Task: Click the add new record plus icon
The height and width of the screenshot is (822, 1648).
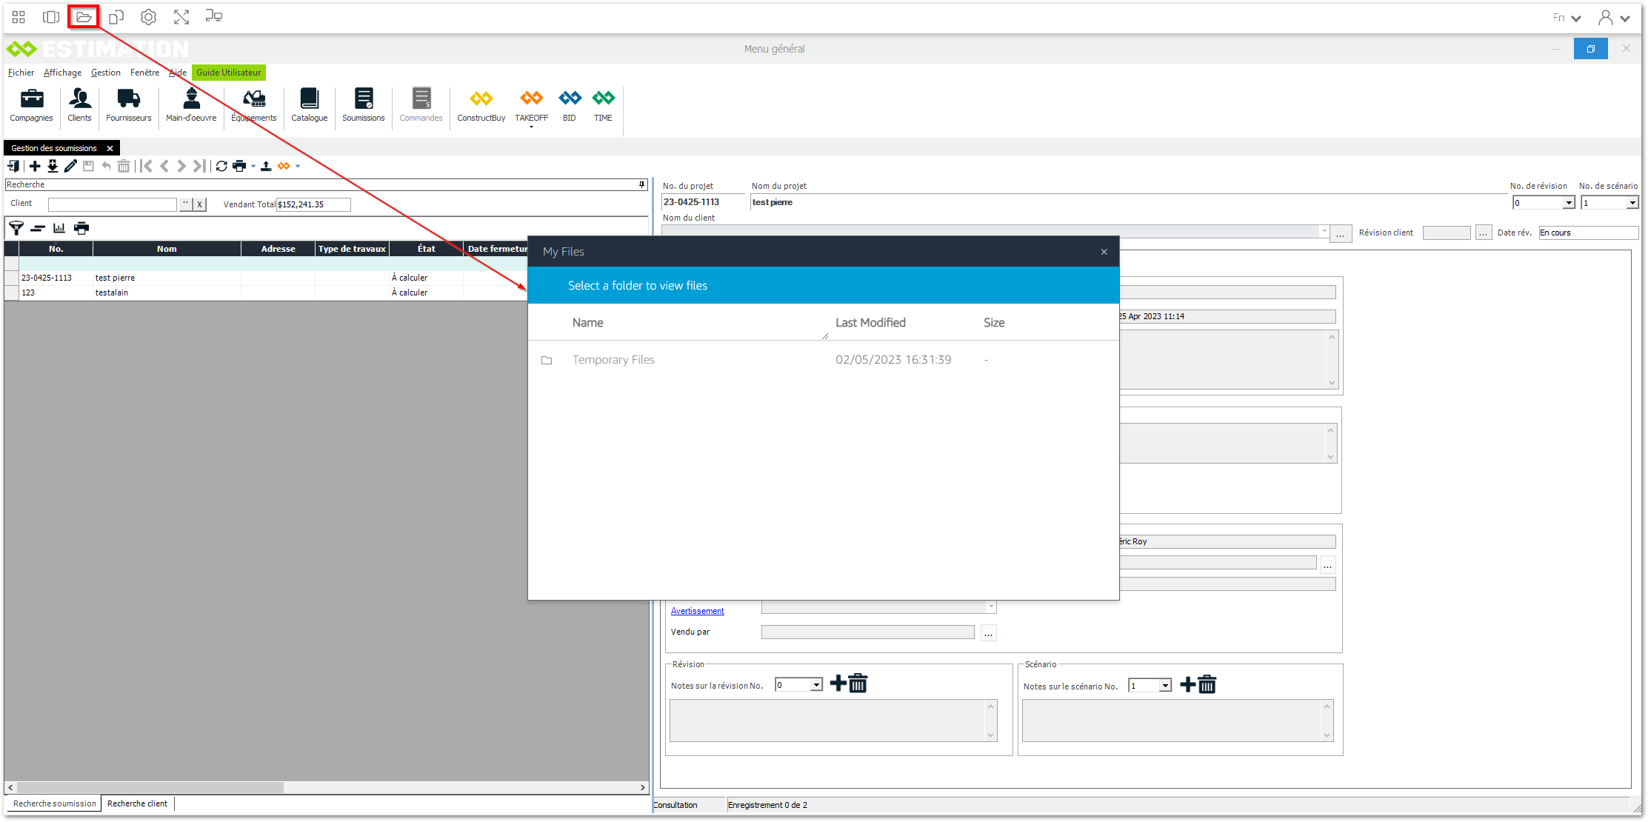Action: (x=35, y=166)
